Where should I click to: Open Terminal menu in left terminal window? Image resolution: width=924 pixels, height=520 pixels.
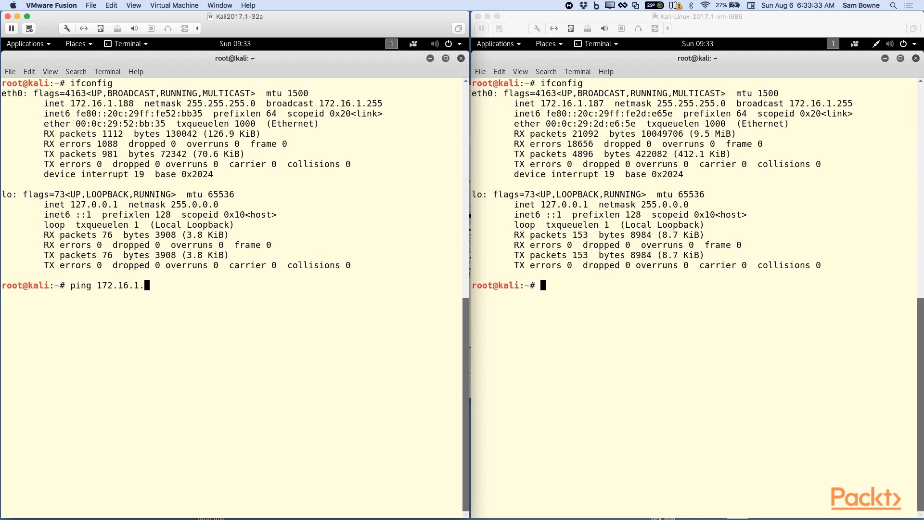(x=107, y=71)
